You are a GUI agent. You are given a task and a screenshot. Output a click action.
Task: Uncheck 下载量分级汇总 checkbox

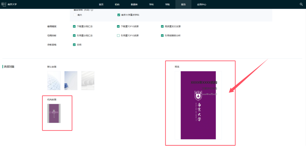(x=74, y=26)
